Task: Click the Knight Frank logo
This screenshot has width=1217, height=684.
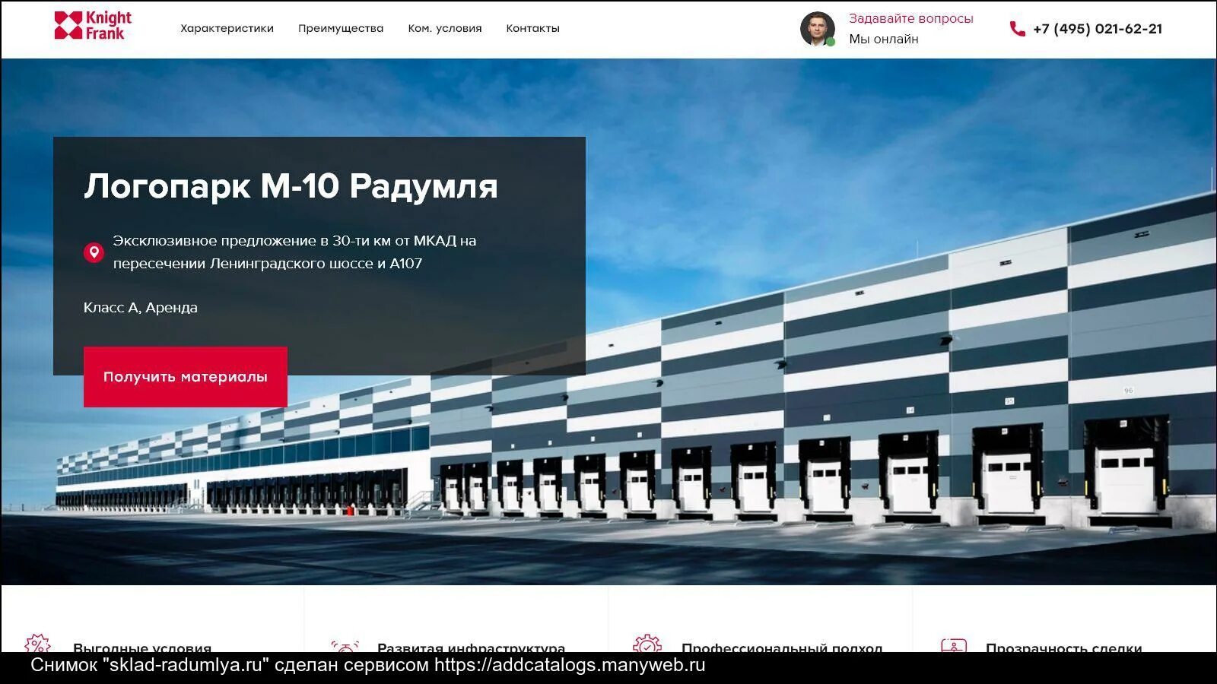Action: [93, 25]
